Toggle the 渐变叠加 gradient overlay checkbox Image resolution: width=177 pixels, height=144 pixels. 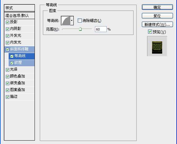coord(7,83)
